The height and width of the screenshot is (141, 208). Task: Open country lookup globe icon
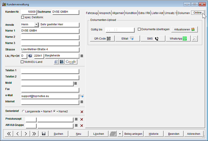pos(30,56)
